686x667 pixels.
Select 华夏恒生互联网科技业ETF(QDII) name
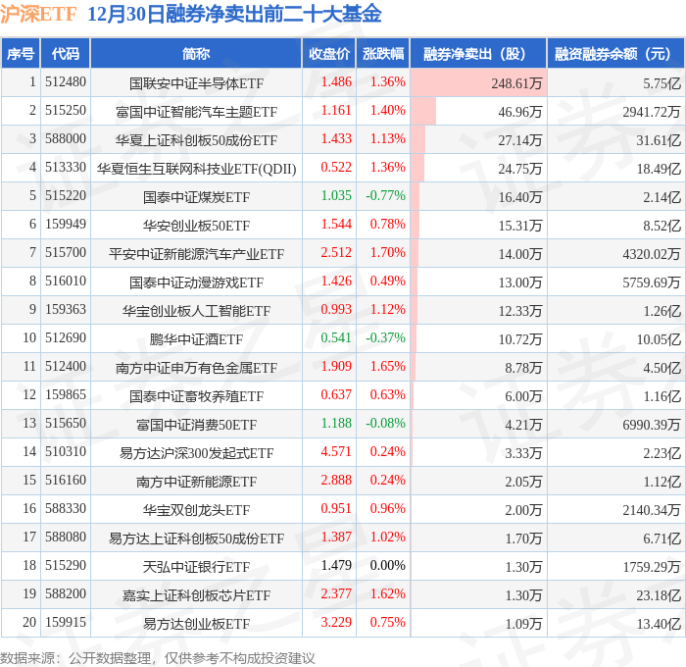pyautogui.click(x=196, y=169)
